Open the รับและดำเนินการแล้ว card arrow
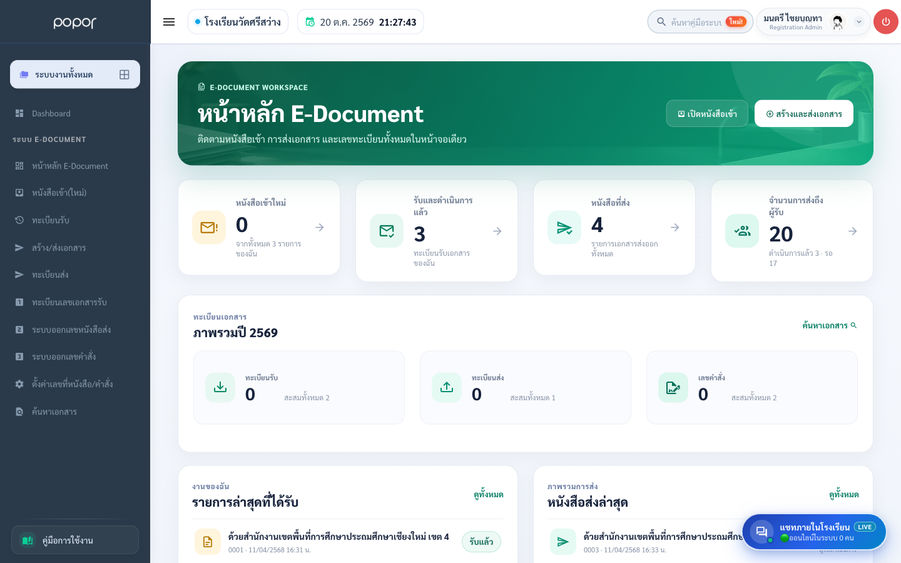Viewport: 901px width, 563px height. click(497, 231)
